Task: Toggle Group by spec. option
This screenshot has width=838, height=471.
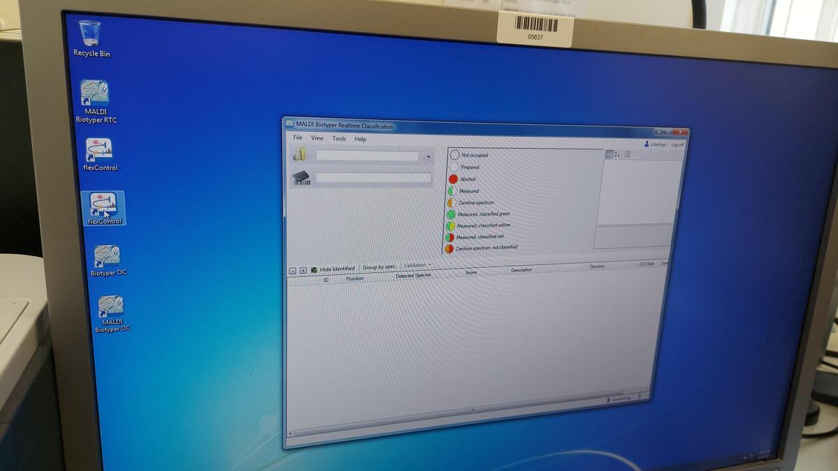Action: pos(379,267)
